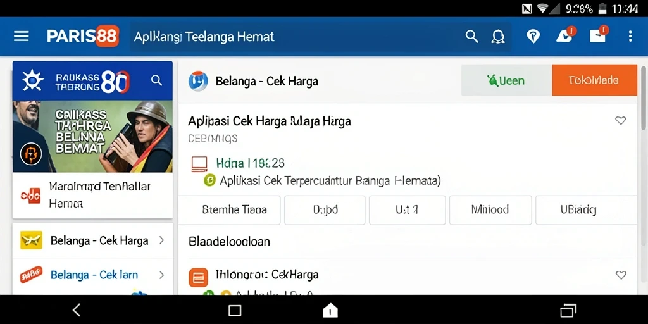Open the mail inbox icon with badge
Image resolution: width=648 pixels, height=324 pixels.
point(599,35)
